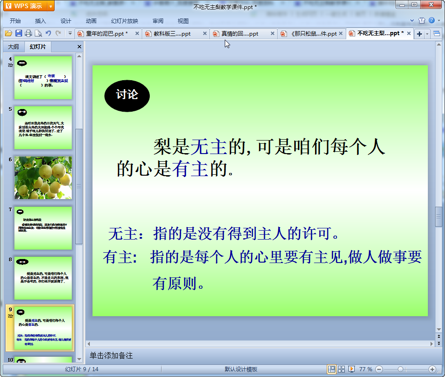This screenshot has width=445, height=377.
Task: Click horizontal scrollbar right arrow under slide
Action: point(431,344)
